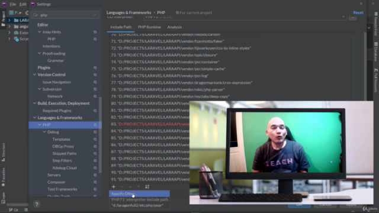Collapse the Proofreading tree node
The height and width of the screenshot is (213, 379).
tap(40, 53)
